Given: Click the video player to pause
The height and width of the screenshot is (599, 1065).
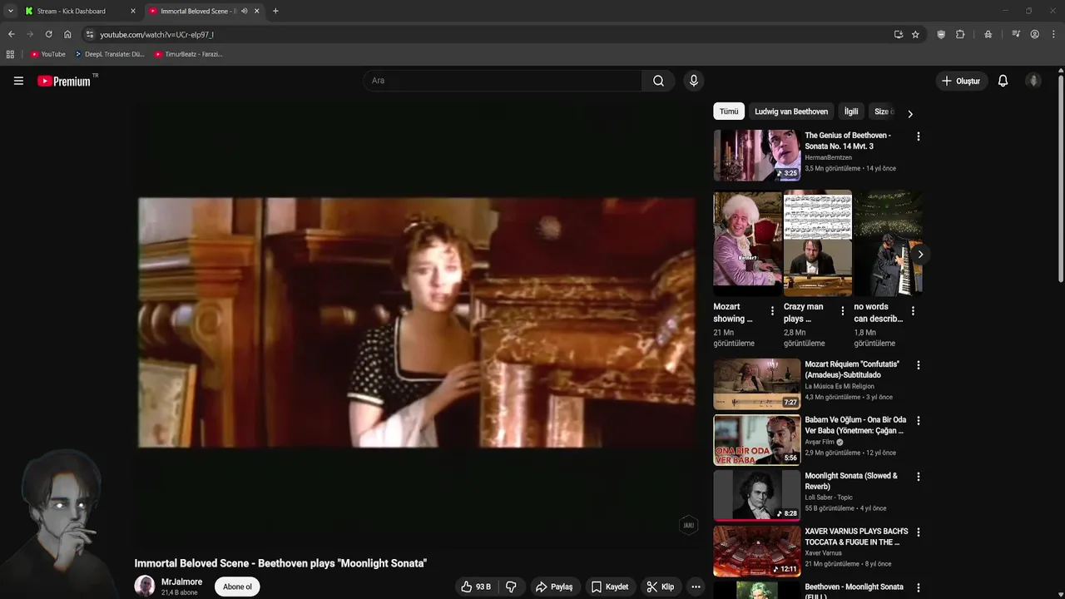Looking at the screenshot, I should click(416, 323).
